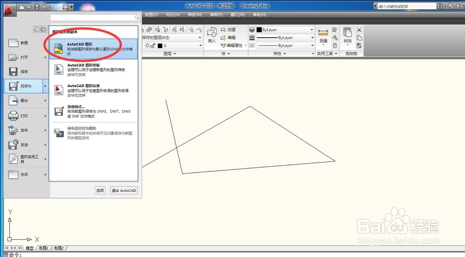This screenshot has width=465, height=257.
Task: Click the block Edit icon (编辑)
Action: (x=223, y=38)
